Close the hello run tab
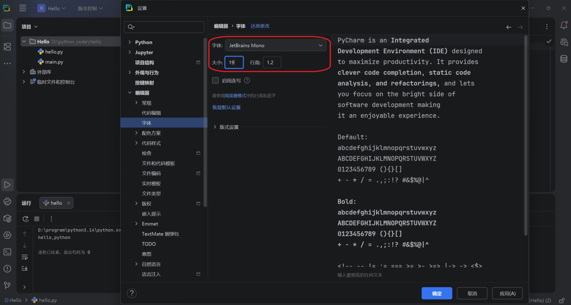 tap(69, 203)
